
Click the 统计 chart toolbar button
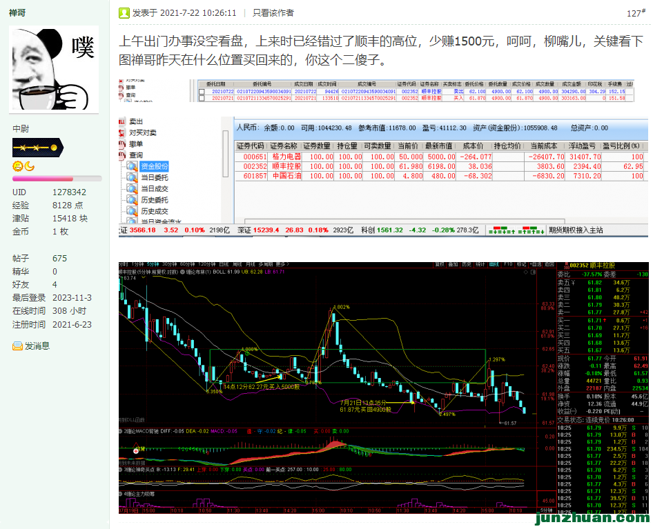[480, 265]
